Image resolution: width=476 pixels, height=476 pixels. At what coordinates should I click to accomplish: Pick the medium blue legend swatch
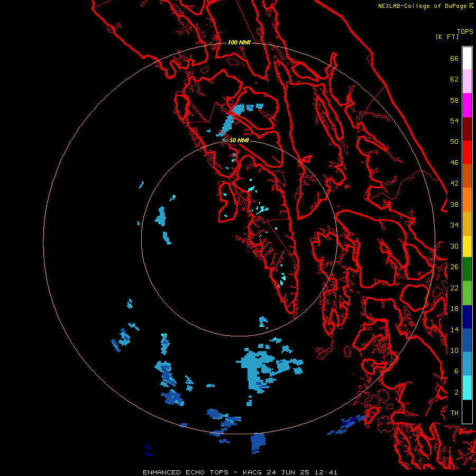[467, 340]
